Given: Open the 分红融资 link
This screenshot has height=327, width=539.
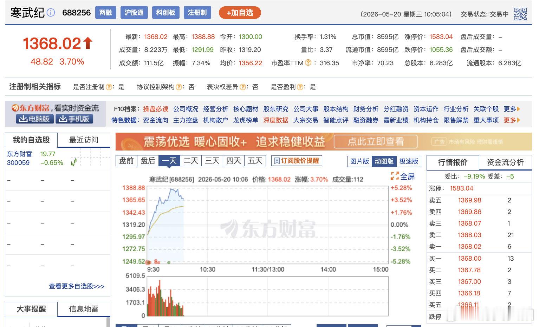Looking at the screenshot, I should click(396, 109).
